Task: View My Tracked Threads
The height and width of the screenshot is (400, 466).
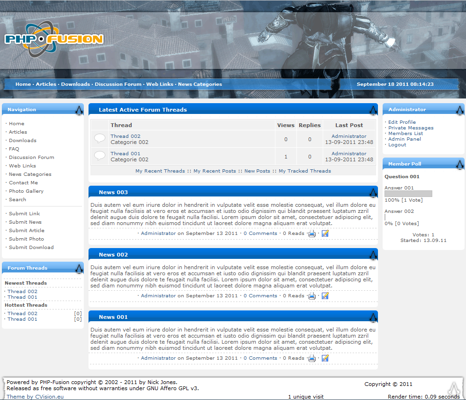Action: tap(305, 171)
